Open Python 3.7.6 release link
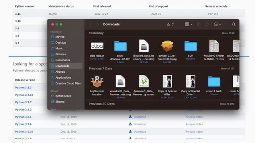 click(23, 124)
